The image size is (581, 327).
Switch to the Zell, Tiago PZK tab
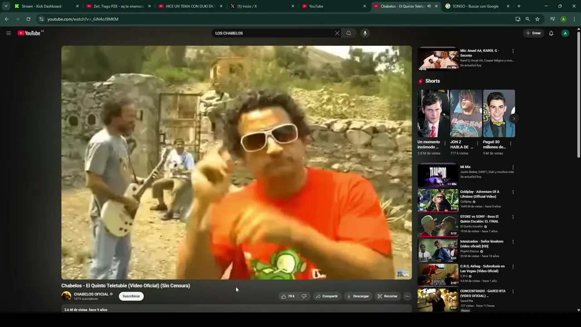pos(118,6)
